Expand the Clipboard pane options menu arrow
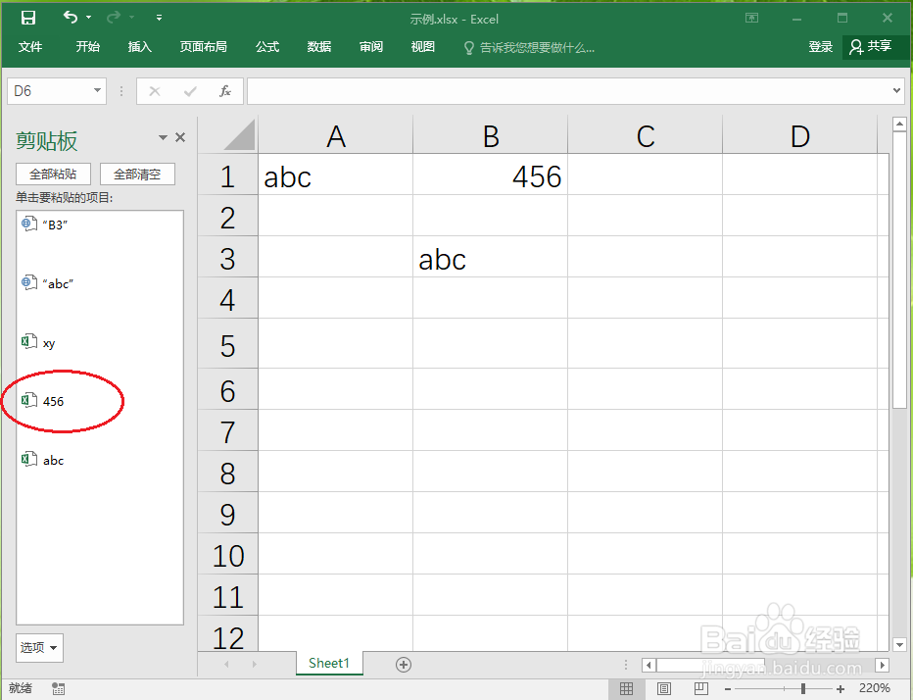This screenshot has height=700, width=913. pos(163,138)
